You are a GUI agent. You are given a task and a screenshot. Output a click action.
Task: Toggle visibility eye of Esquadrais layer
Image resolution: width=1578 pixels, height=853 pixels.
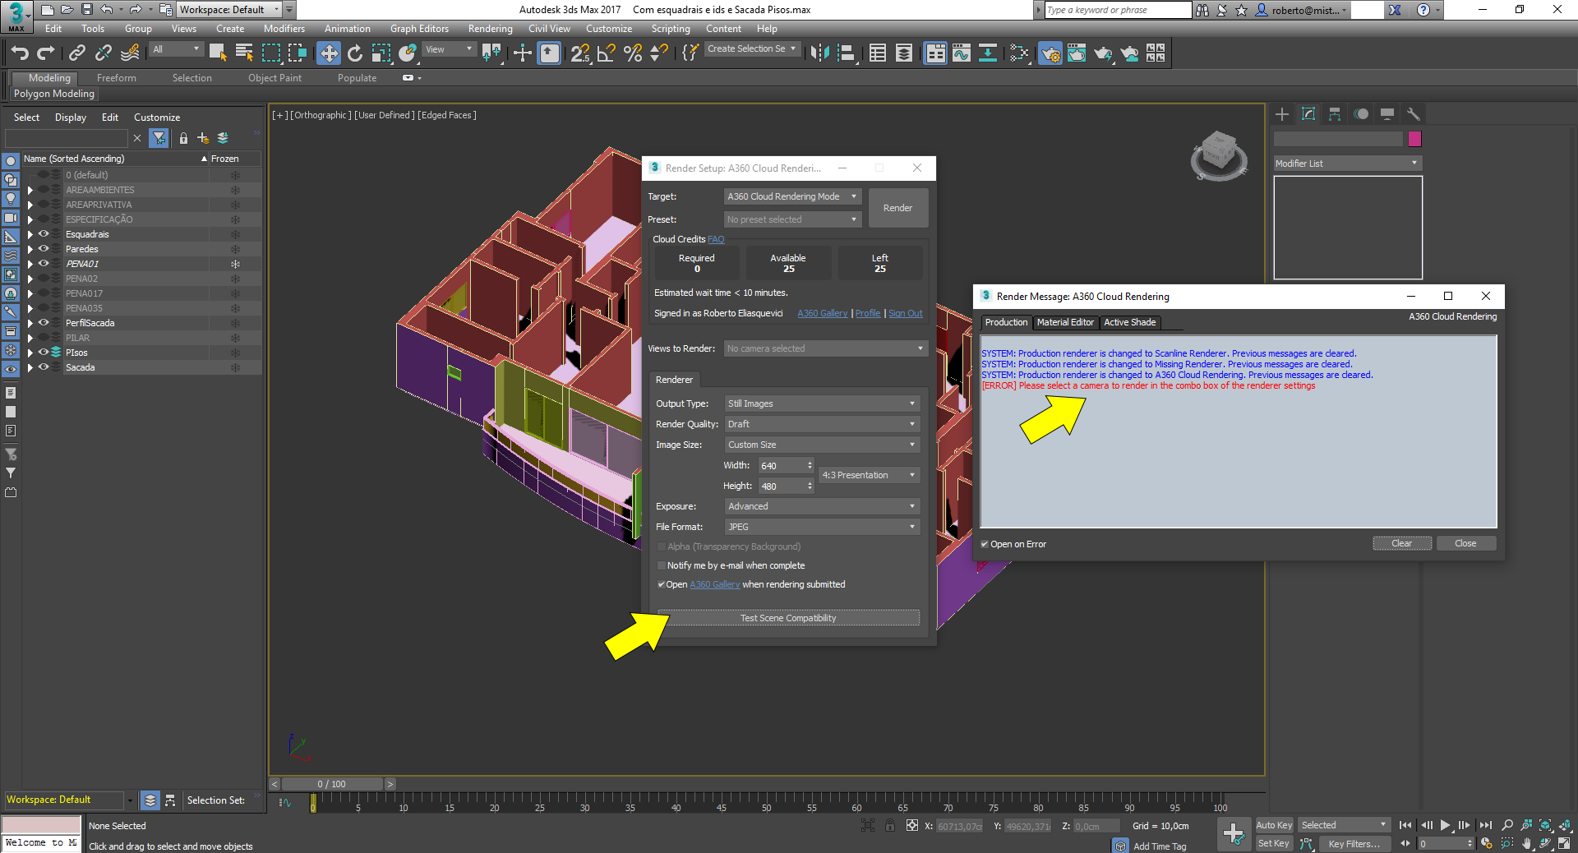click(x=44, y=234)
